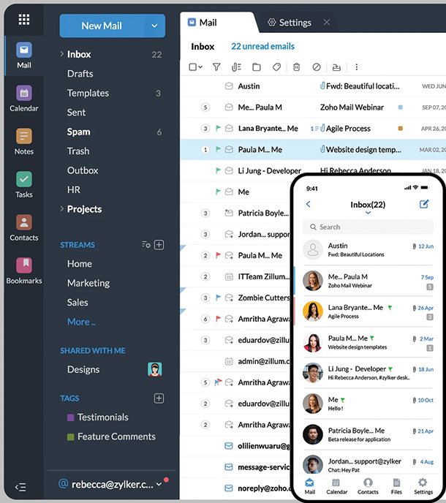Click the tag label toolbar icon
Screen dimensions: 446x503
(276, 67)
